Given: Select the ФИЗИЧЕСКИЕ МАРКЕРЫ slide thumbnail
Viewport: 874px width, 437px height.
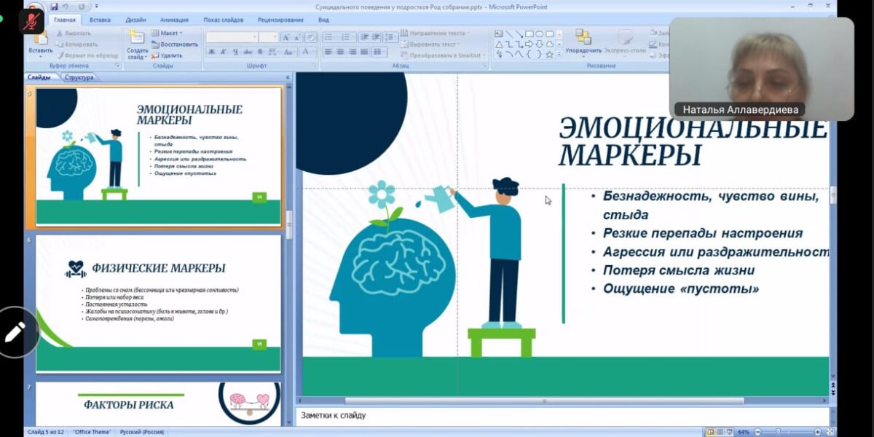Looking at the screenshot, I should pyautogui.click(x=158, y=303).
